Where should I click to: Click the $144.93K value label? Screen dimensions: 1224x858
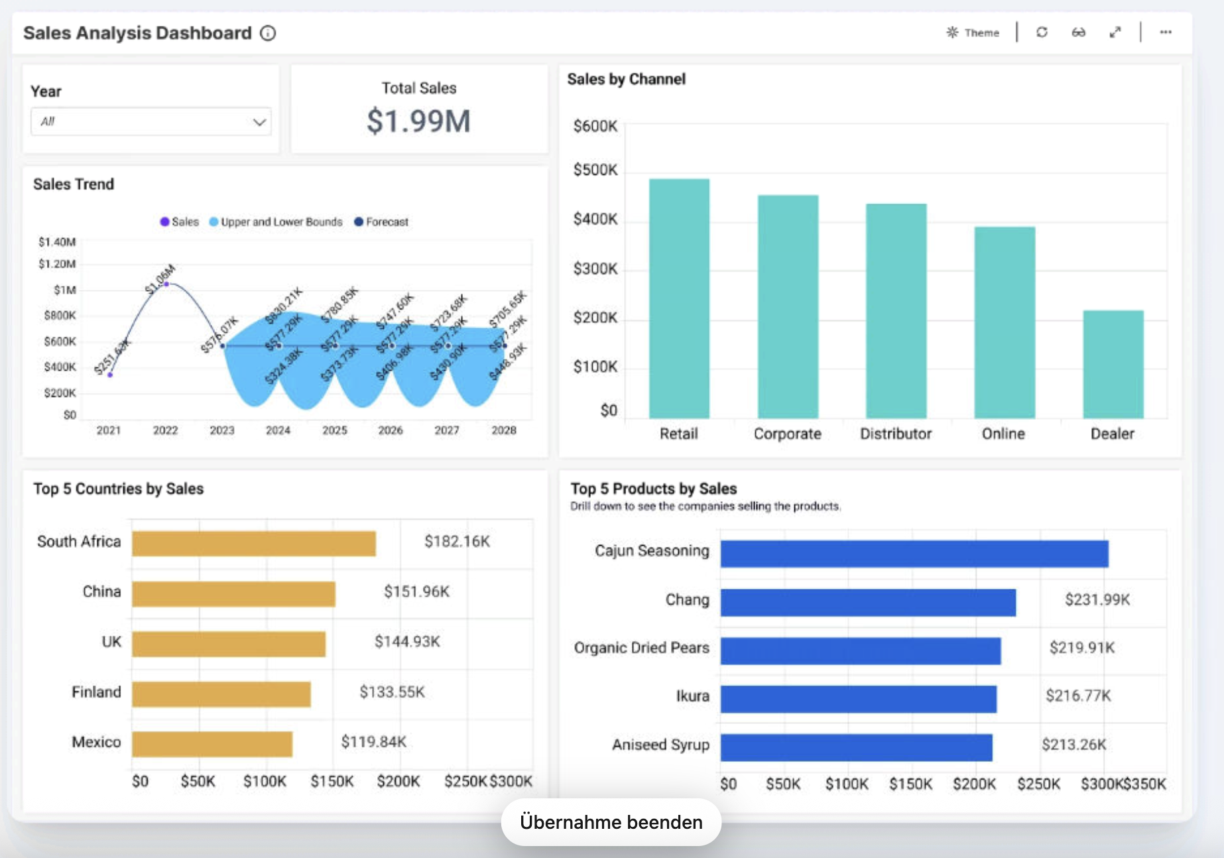[407, 641]
